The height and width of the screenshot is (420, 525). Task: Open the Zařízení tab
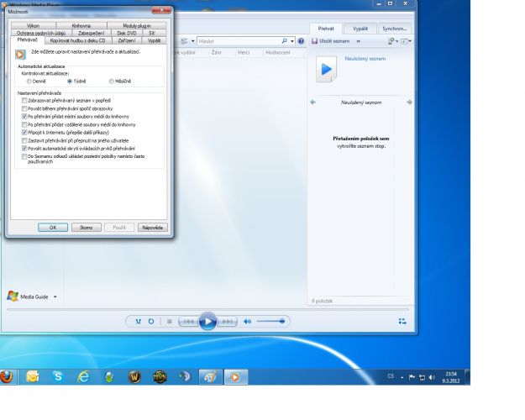click(127, 40)
